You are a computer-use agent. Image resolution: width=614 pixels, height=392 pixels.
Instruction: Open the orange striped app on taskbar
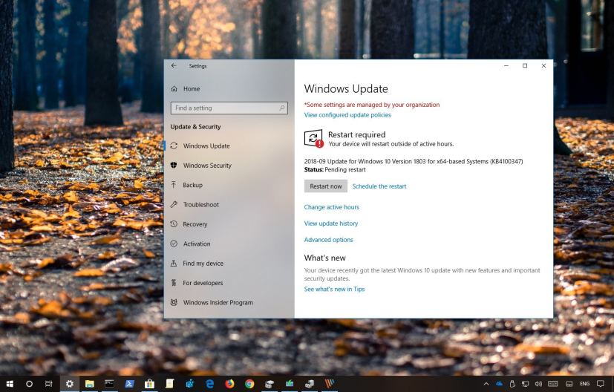tap(330, 384)
